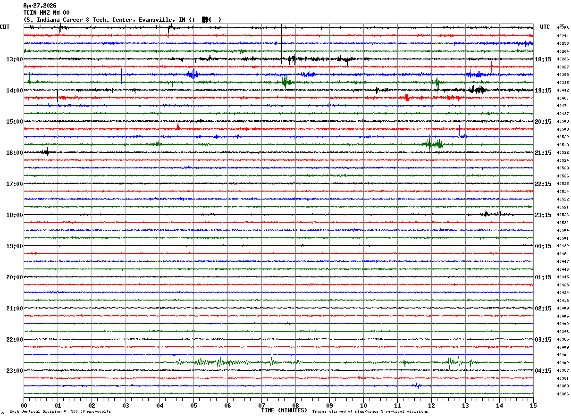Click the station code TCIN HNZ NM 00

tap(46, 13)
